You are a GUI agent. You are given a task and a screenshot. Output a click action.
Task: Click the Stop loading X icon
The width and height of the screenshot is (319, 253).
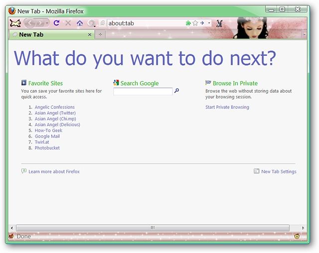[x=68, y=23]
